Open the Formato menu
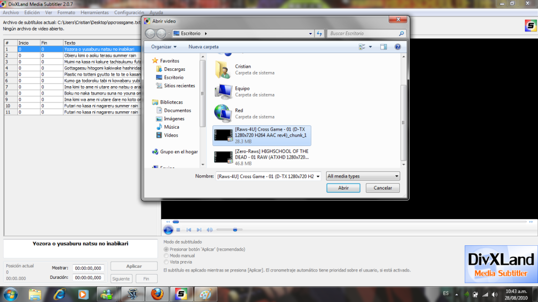This screenshot has height=302, width=538. tap(66, 12)
